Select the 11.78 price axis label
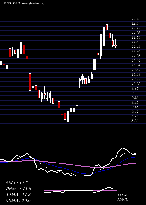 pyautogui.click(x=136, y=37)
